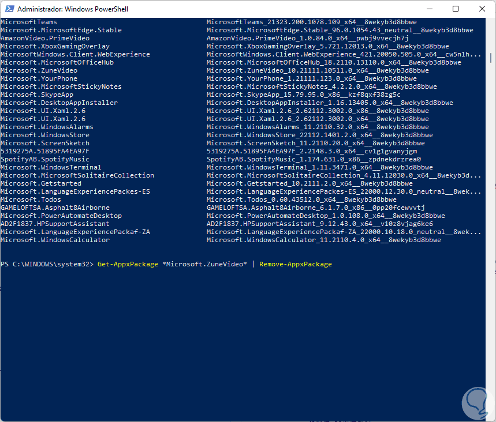Click the 'Administrador: Windows PowerShell' title text
Screen dimensions: 496x422
click(73, 9)
